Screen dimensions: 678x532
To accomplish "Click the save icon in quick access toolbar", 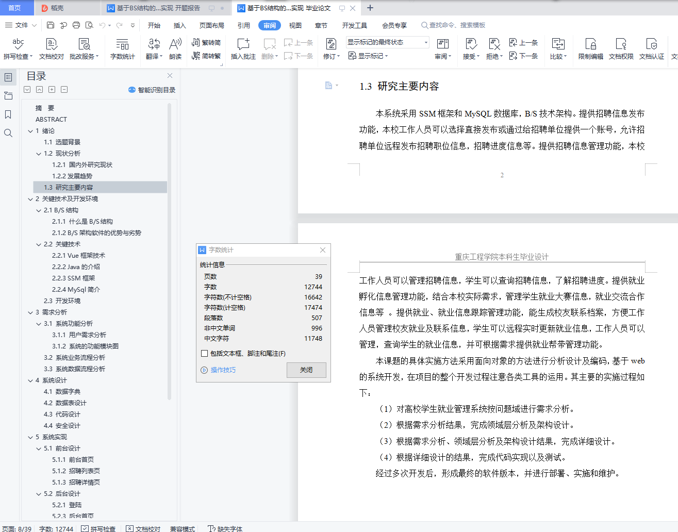I will (50, 25).
